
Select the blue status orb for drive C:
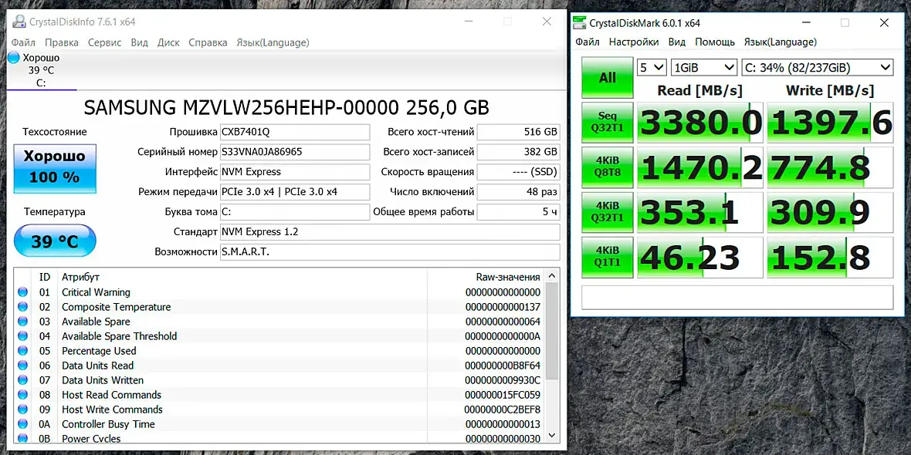pyautogui.click(x=13, y=58)
